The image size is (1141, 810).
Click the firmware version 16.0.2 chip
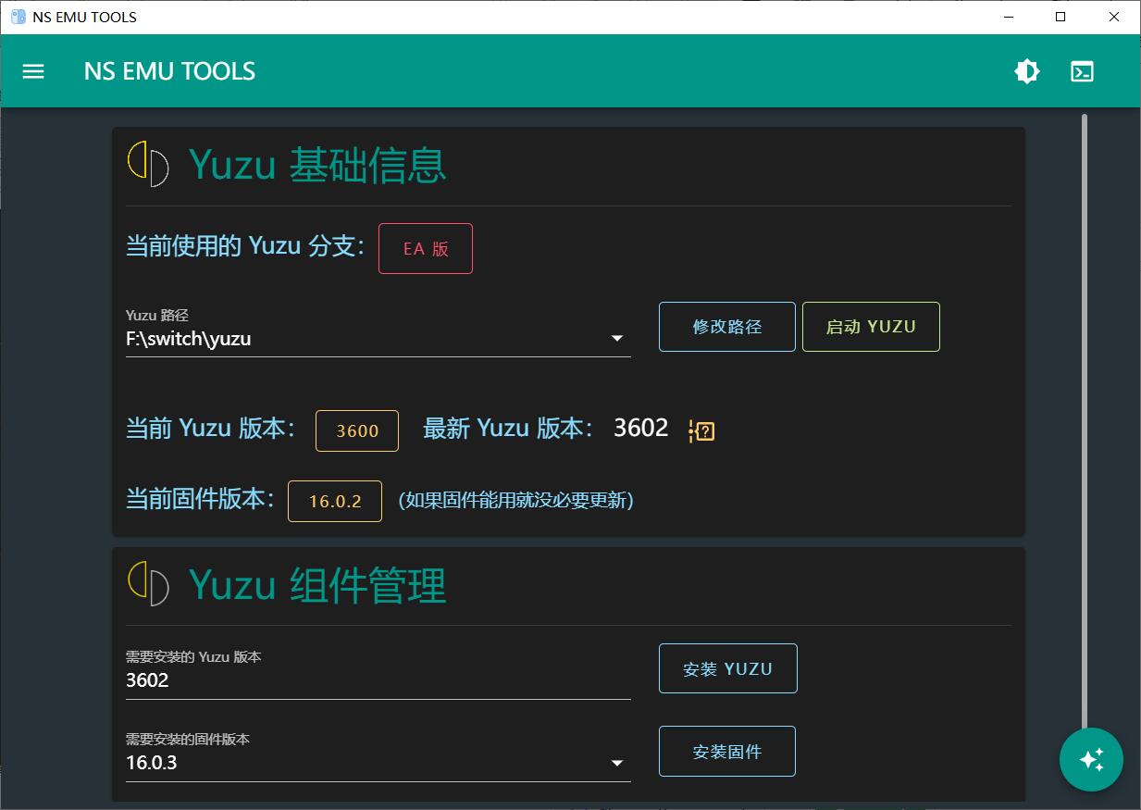[x=335, y=501]
